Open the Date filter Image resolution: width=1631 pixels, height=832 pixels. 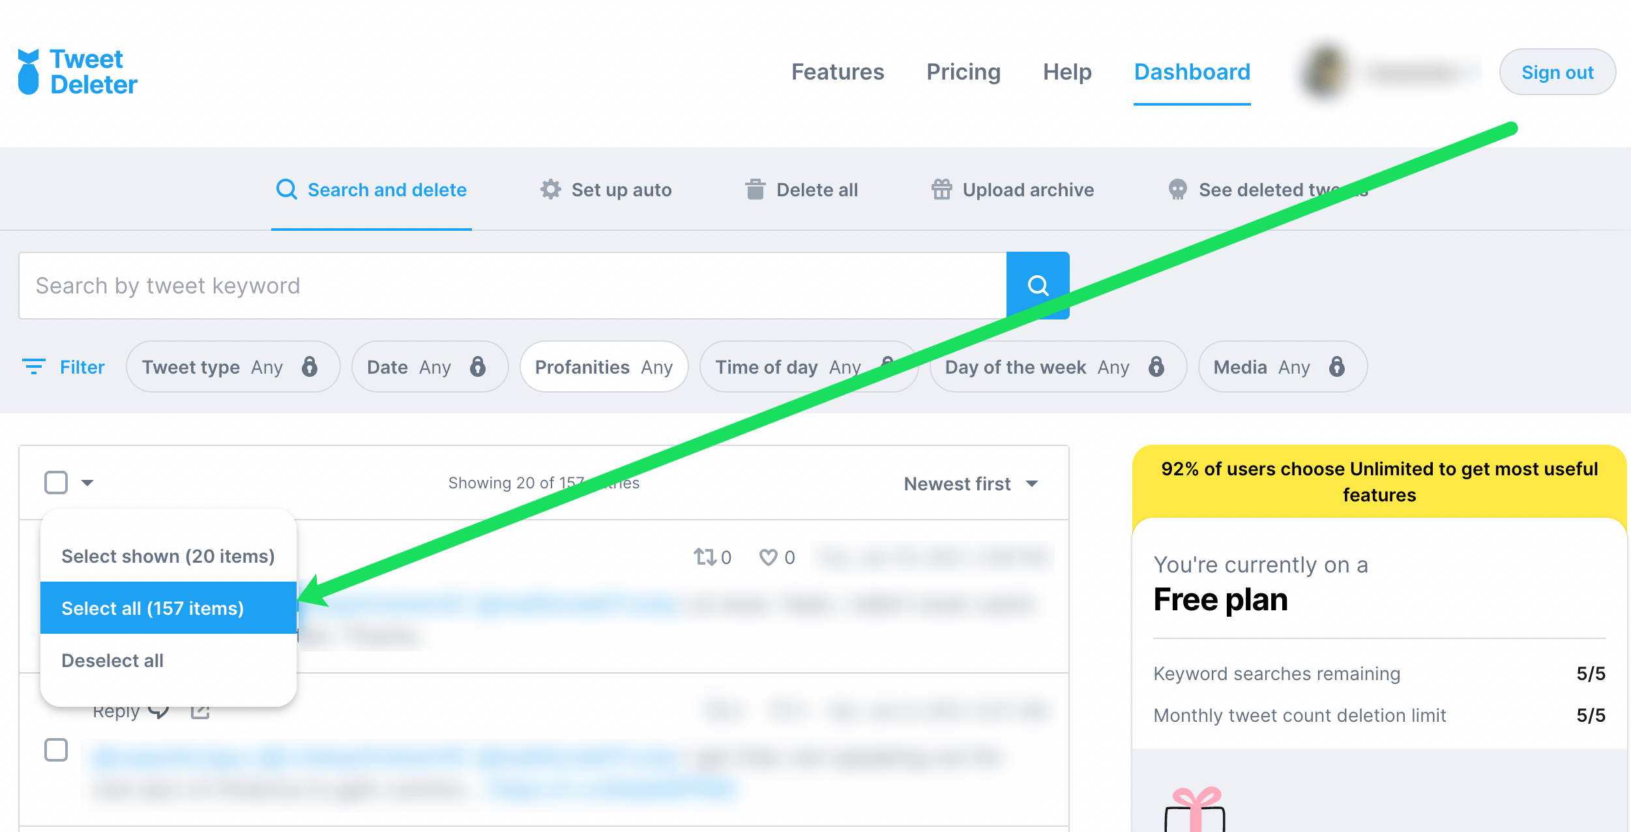click(x=430, y=366)
